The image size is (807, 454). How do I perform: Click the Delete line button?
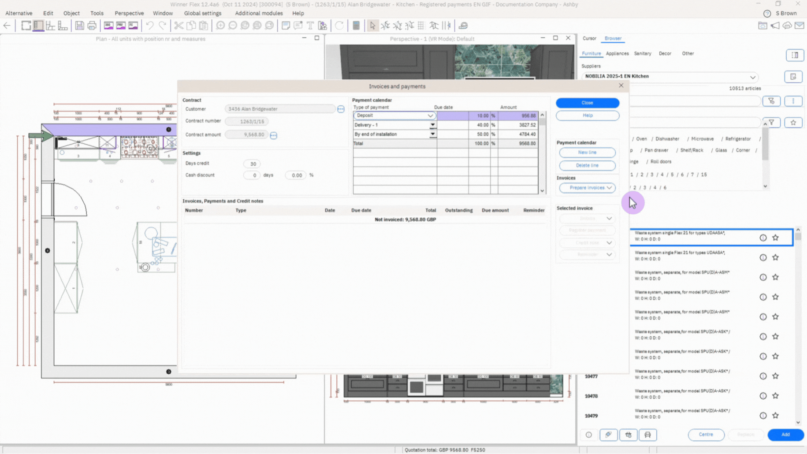point(587,165)
